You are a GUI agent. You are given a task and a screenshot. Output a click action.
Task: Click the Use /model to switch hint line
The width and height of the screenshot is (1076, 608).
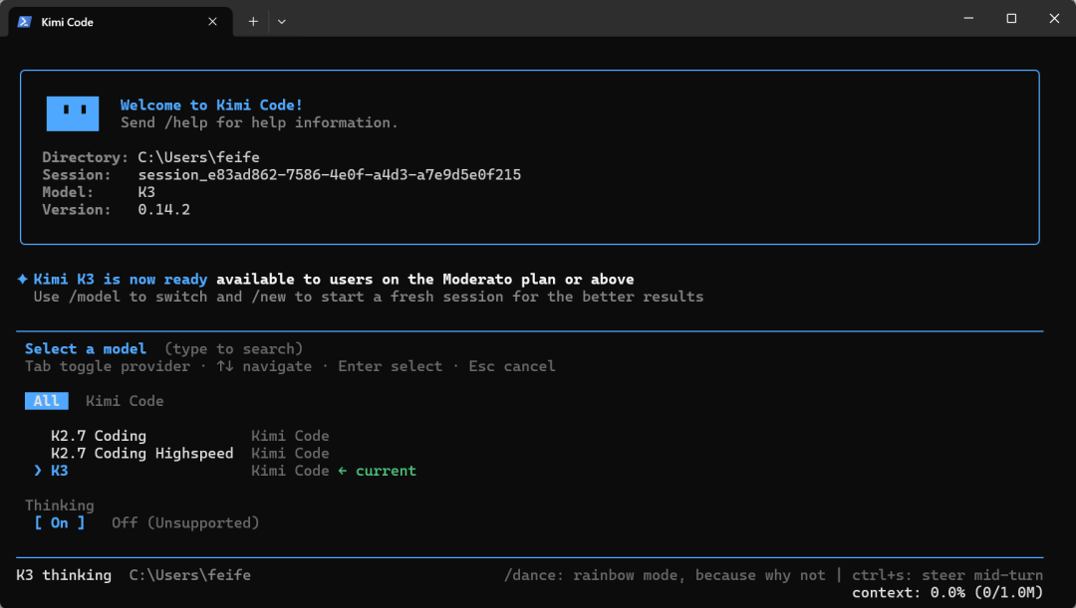pos(369,297)
